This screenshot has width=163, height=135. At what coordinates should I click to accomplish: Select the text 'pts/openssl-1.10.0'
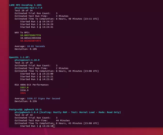coord(27,60)
